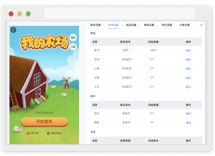Click the back arrow on game preview
This screenshot has height=156, width=215.
pyautogui.click(x=13, y=30)
